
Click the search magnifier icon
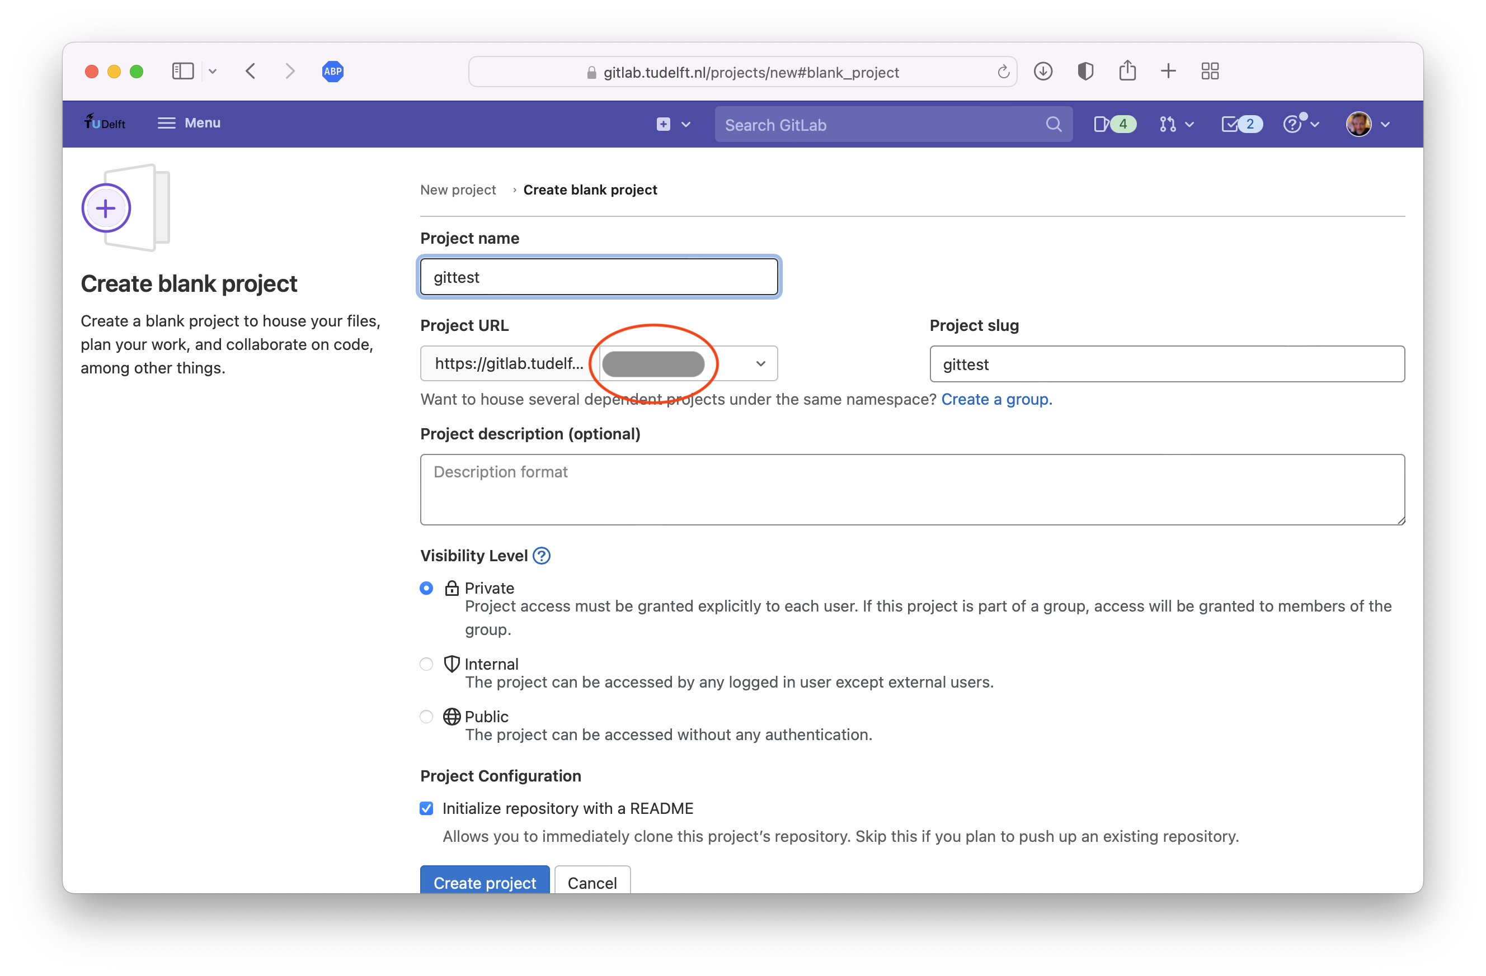click(x=1054, y=125)
